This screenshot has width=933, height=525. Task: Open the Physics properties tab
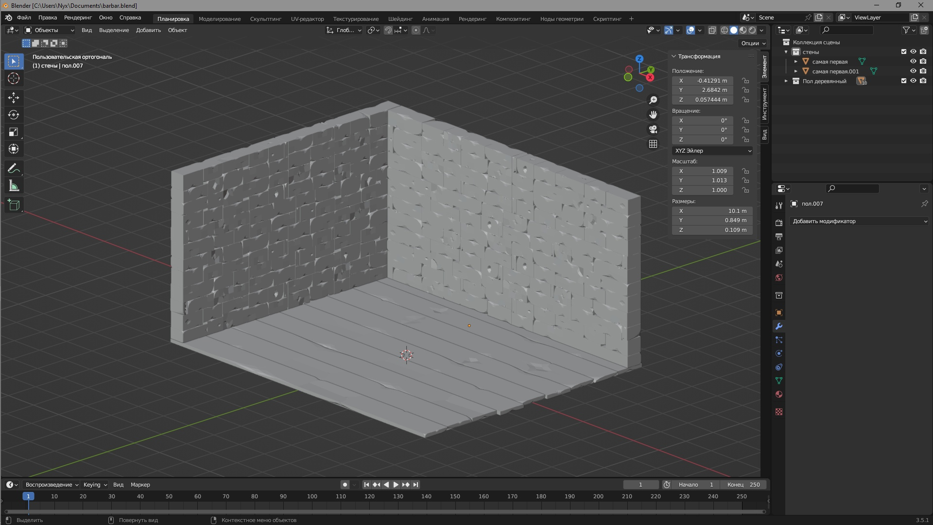pyautogui.click(x=779, y=353)
